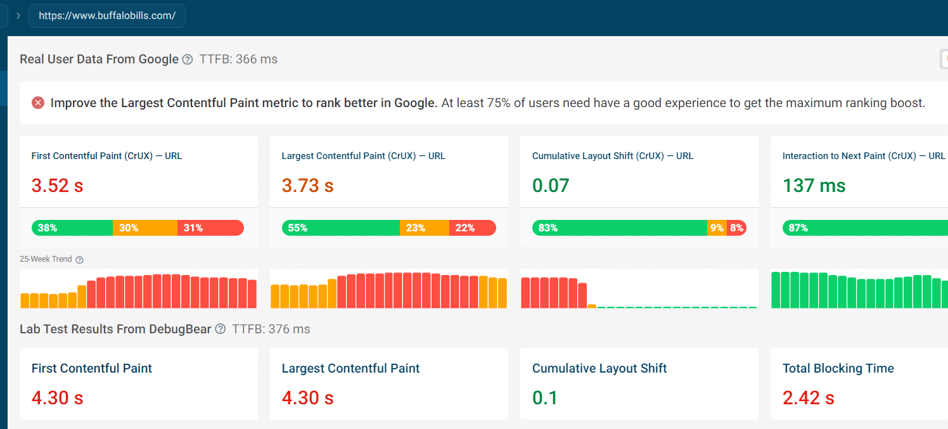Click the chevron arrow before the URL
This screenshot has height=429, width=948.
[x=18, y=16]
